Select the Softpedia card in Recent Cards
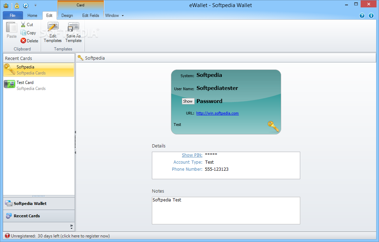The height and width of the screenshot is (242, 379). point(39,70)
